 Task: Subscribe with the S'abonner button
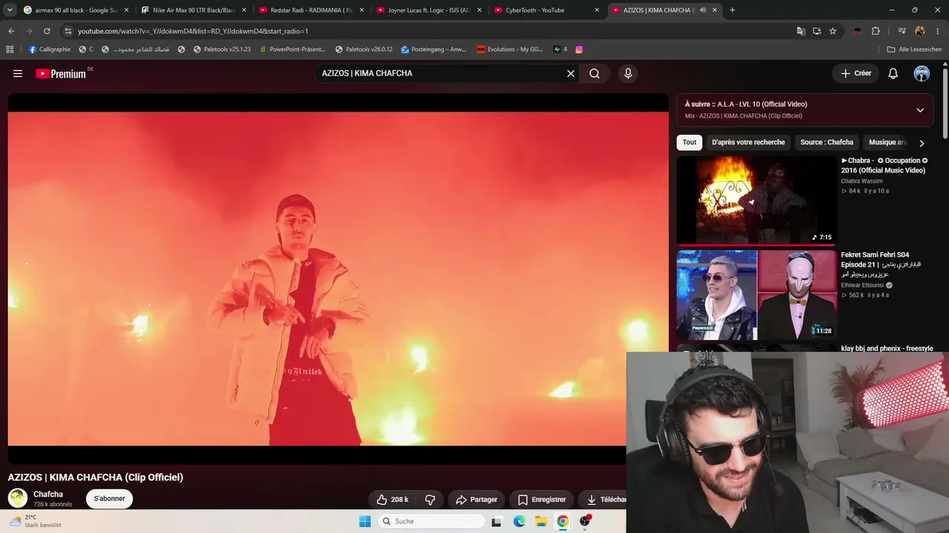tap(110, 499)
